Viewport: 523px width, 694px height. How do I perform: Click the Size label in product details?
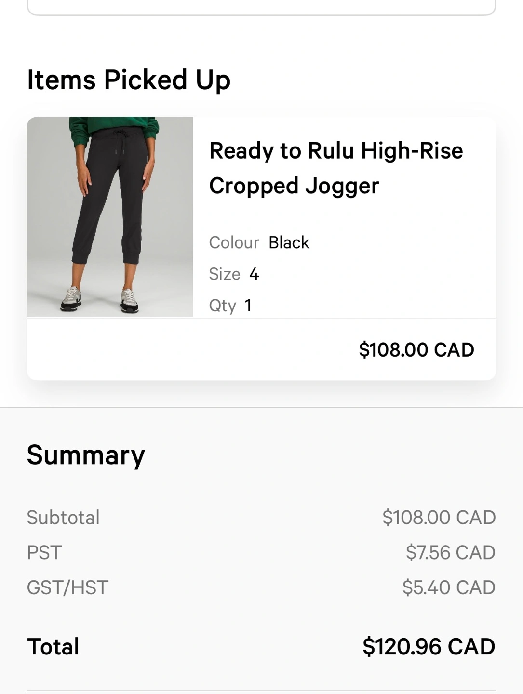click(x=225, y=274)
